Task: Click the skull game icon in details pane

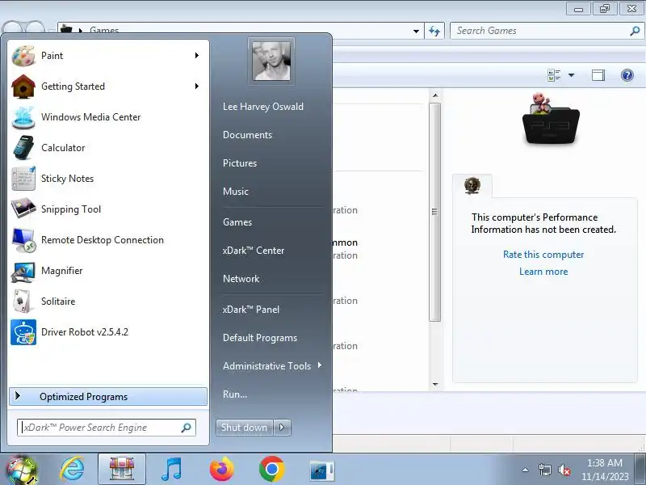Action: 472,185
